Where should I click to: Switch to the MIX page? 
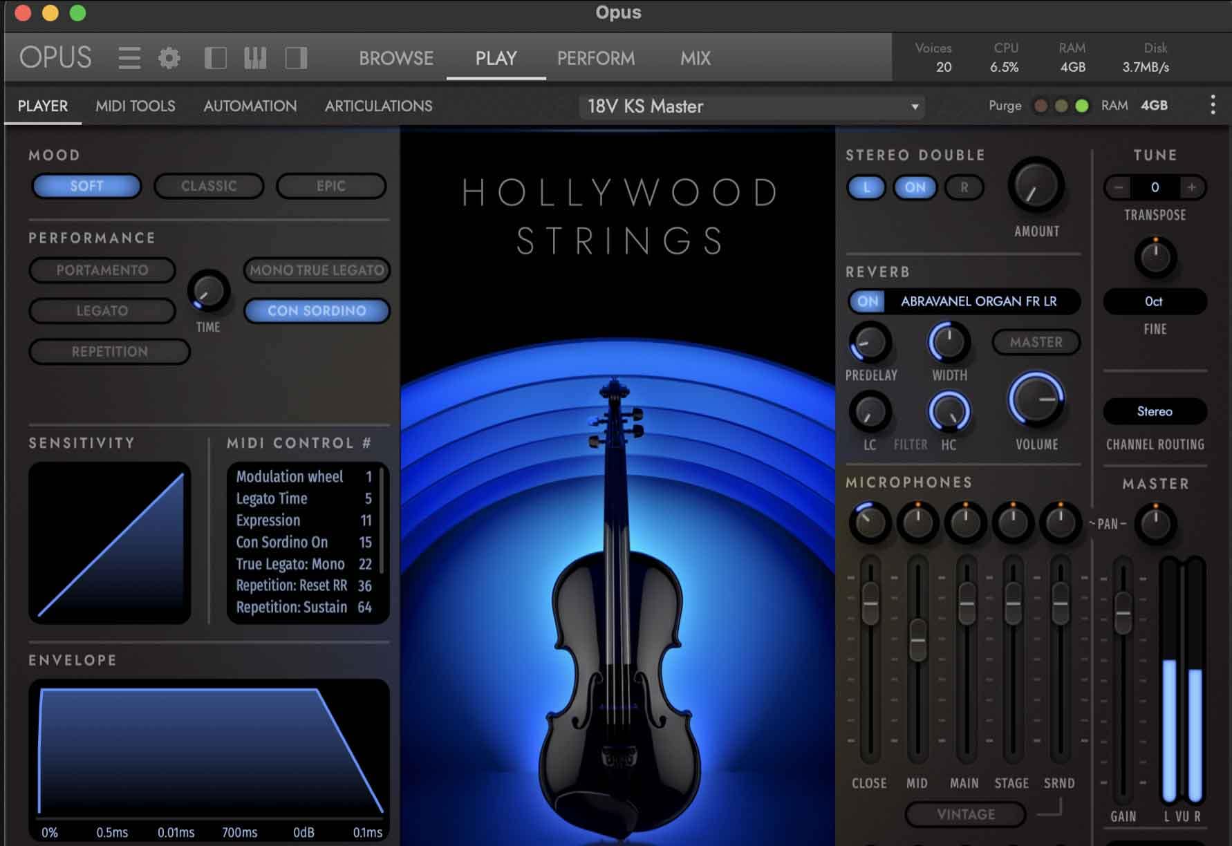[x=695, y=58]
